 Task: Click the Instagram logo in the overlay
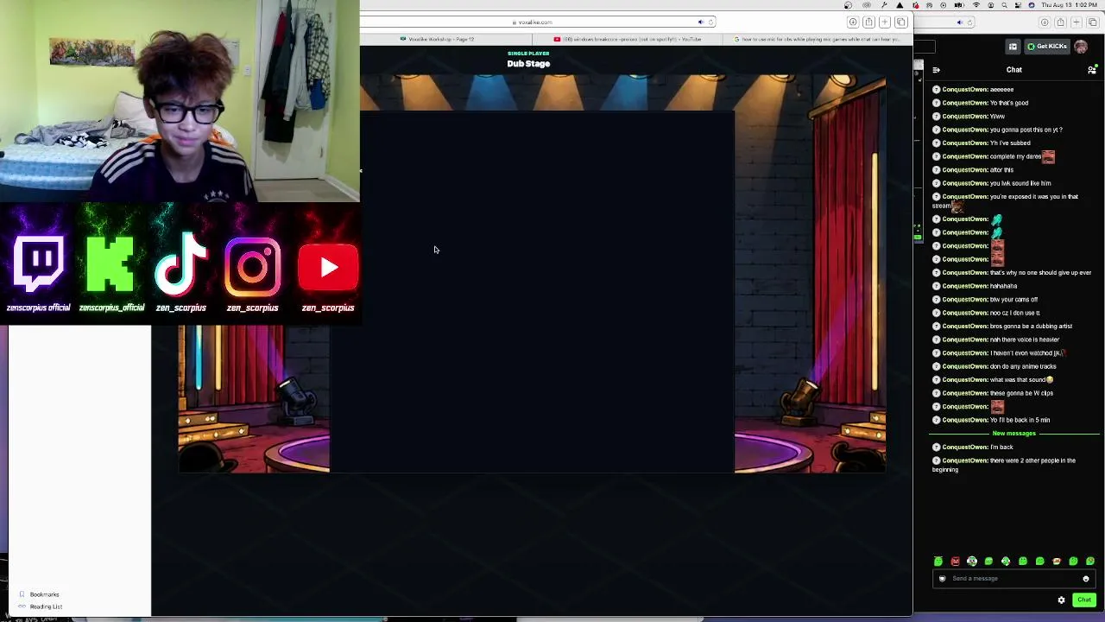tap(253, 265)
